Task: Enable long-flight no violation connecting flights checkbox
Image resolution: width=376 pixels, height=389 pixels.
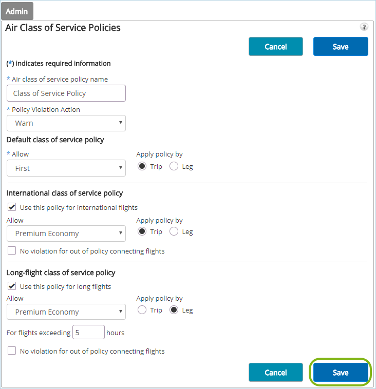Action: [x=12, y=351]
